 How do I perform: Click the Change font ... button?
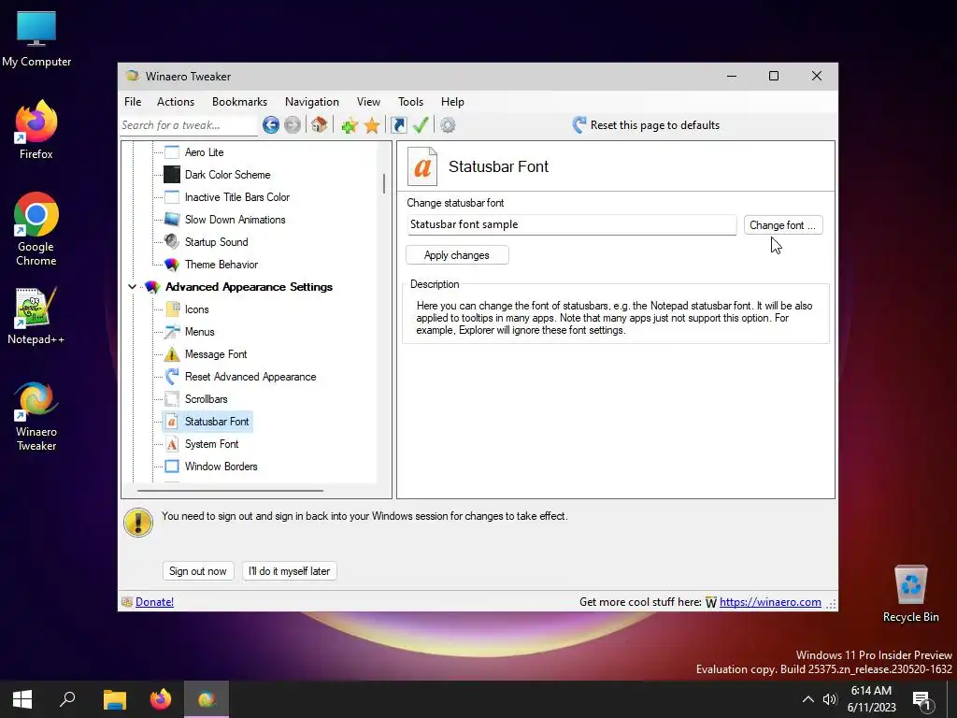pyautogui.click(x=783, y=225)
